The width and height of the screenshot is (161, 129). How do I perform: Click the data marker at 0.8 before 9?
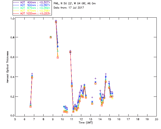click(51, 37)
